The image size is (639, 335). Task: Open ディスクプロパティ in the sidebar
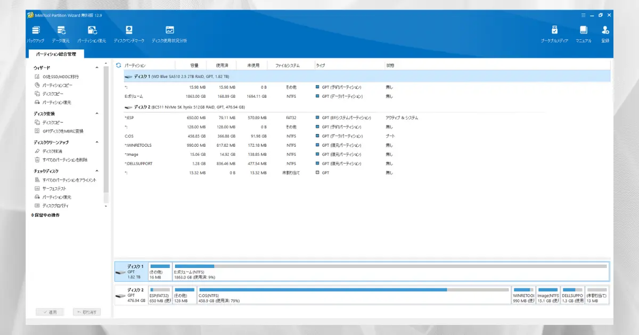(51, 205)
